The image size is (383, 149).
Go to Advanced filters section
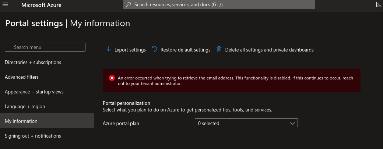[22, 77]
